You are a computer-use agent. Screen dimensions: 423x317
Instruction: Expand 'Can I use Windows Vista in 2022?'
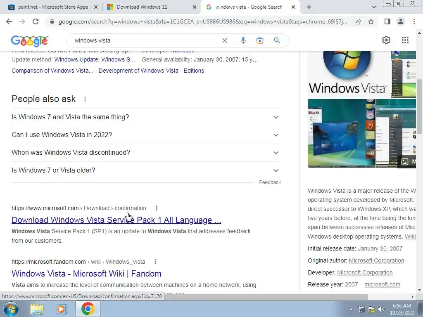point(146,135)
